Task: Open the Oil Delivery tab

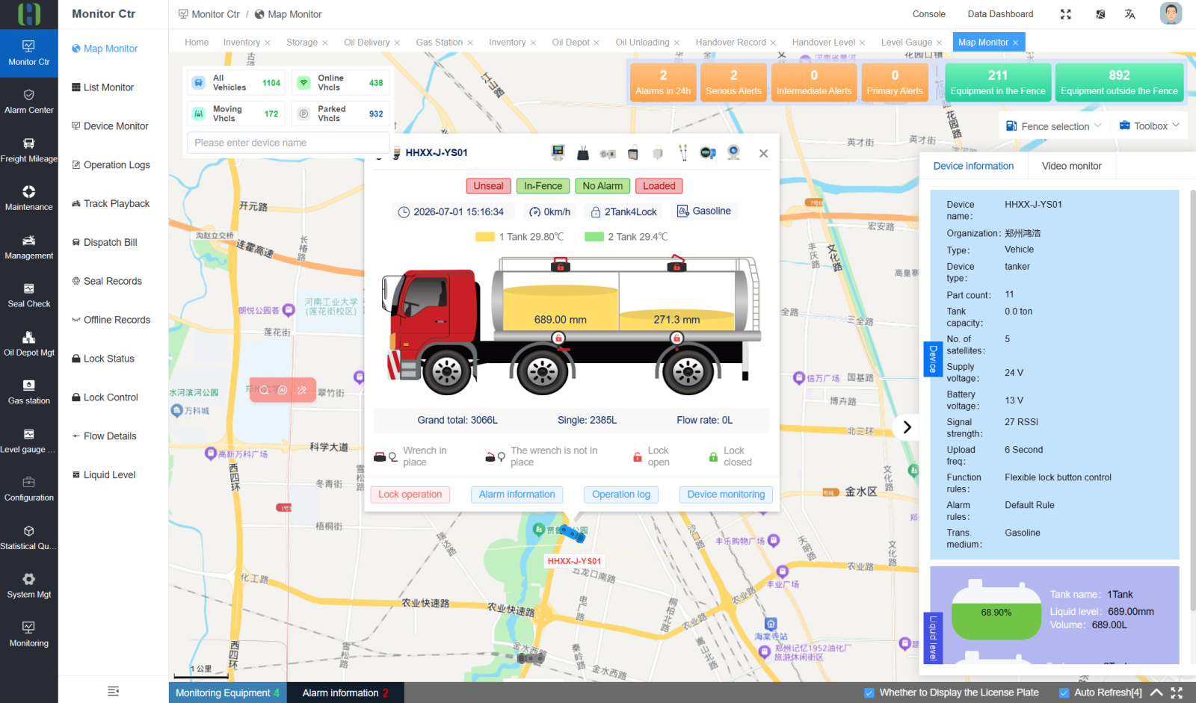Action: (366, 43)
